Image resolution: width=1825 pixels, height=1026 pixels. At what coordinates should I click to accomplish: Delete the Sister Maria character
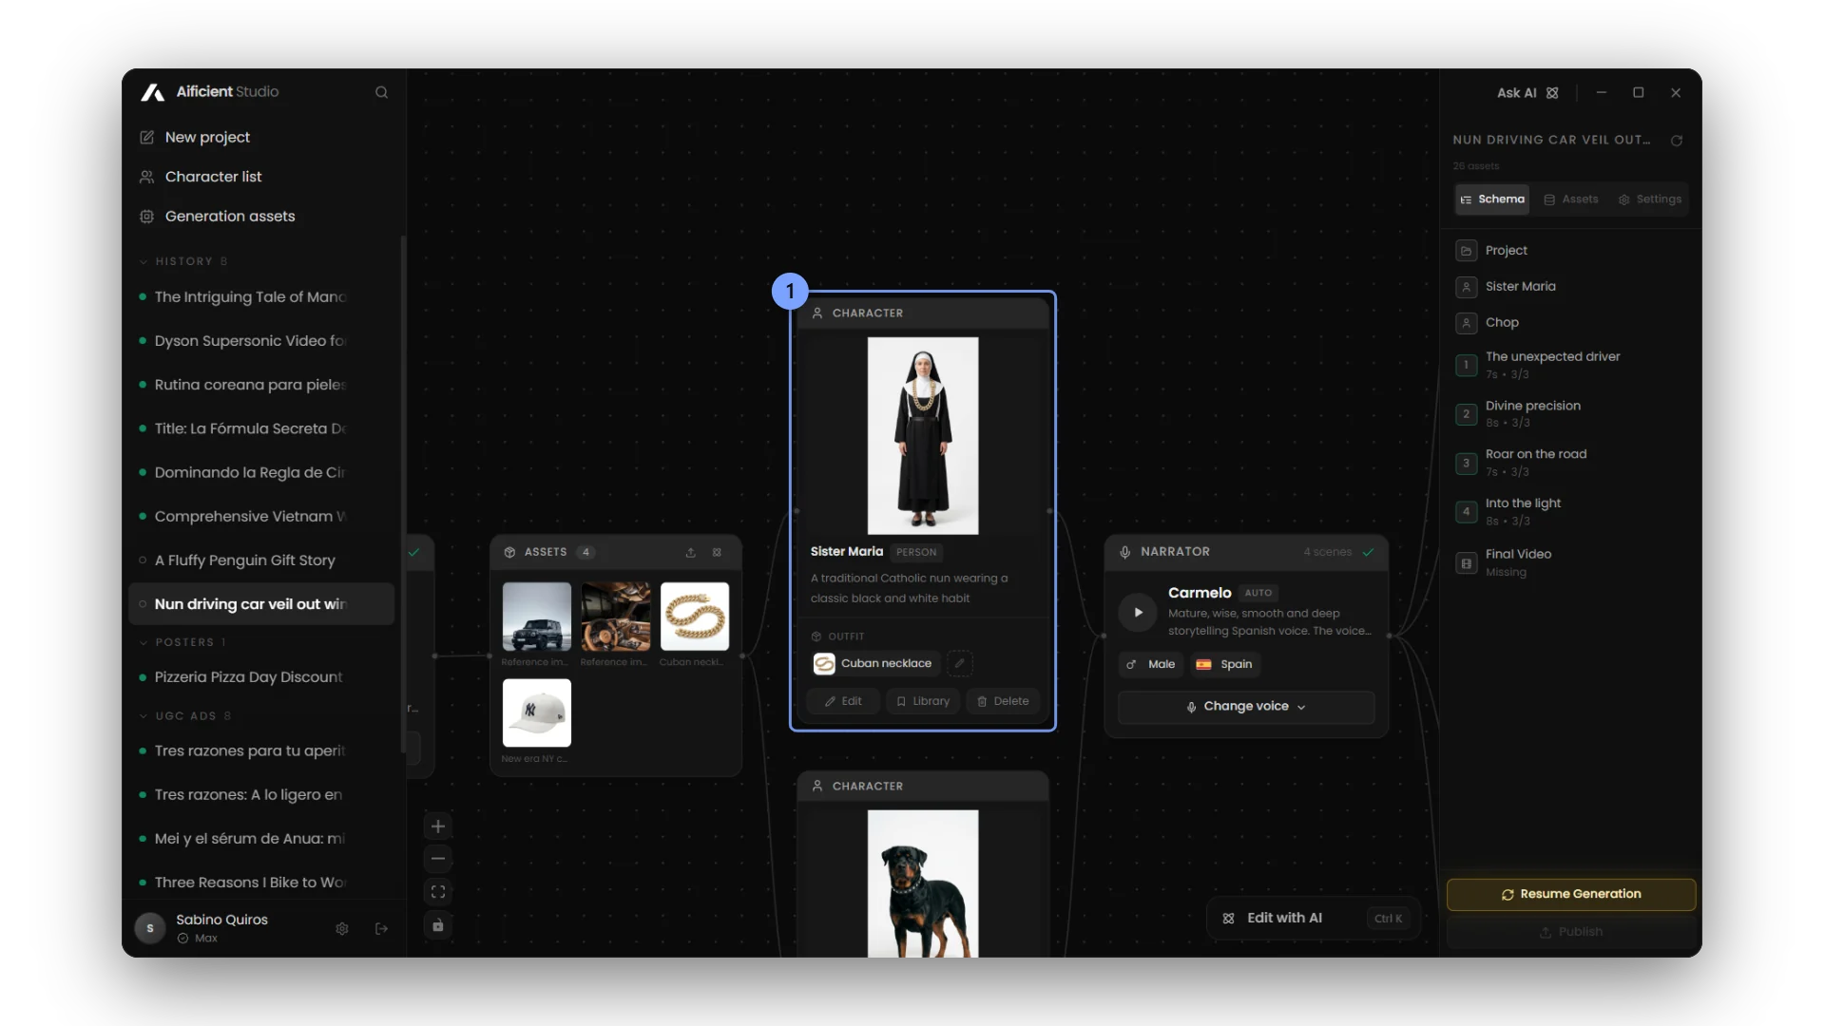[1003, 701]
